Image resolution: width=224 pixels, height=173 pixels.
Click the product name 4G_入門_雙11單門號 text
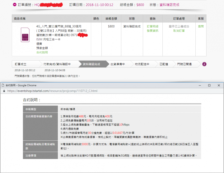(59, 26)
